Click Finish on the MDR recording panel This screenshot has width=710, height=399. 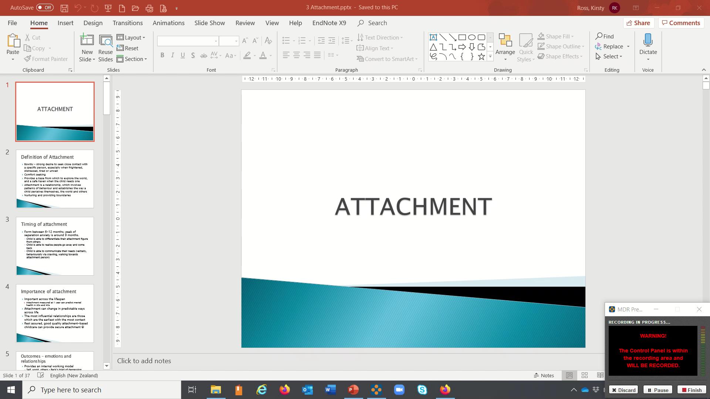coord(691,390)
